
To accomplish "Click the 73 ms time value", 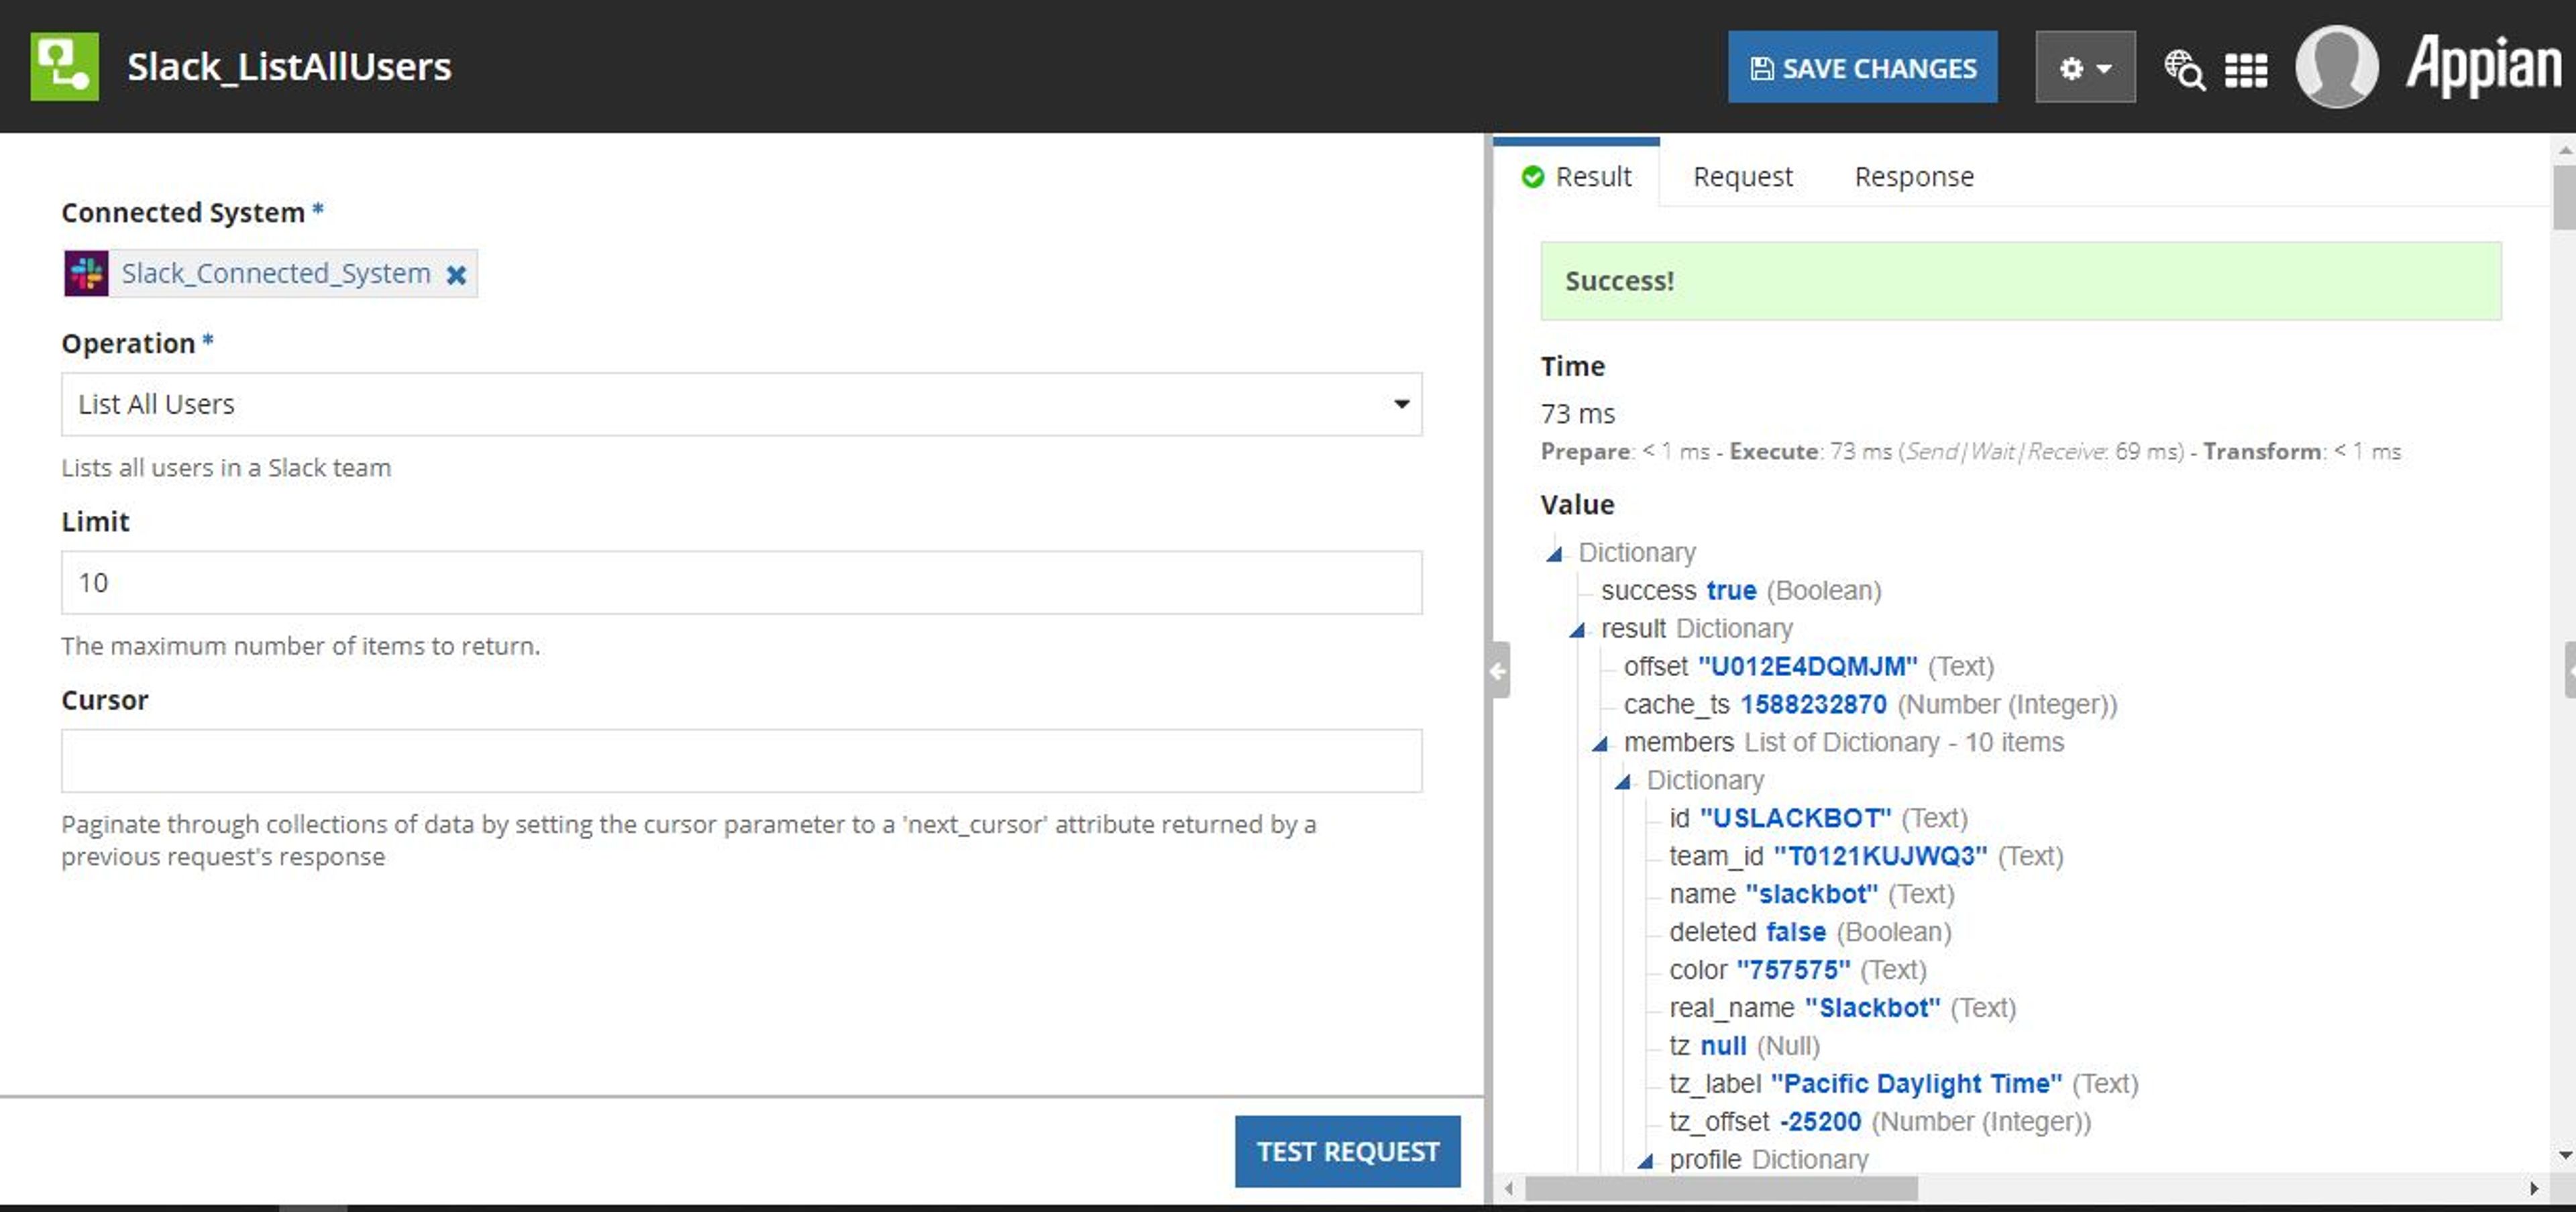I will tap(1577, 413).
